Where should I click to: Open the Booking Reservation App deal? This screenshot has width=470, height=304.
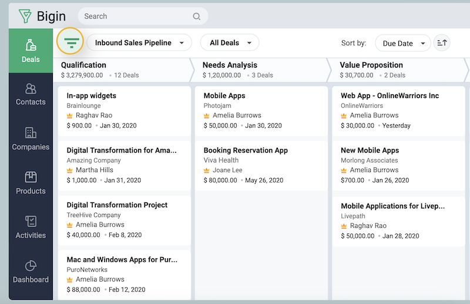[x=246, y=150]
